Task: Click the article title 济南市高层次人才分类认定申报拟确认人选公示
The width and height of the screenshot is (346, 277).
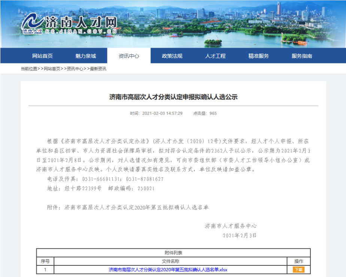Action: pos(173,97)
